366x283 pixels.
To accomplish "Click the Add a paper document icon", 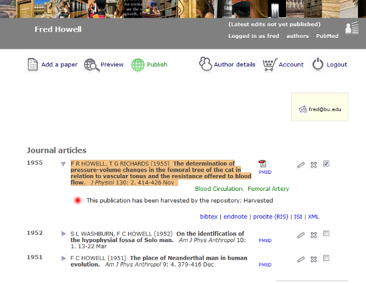I will [x=33, y=65].
